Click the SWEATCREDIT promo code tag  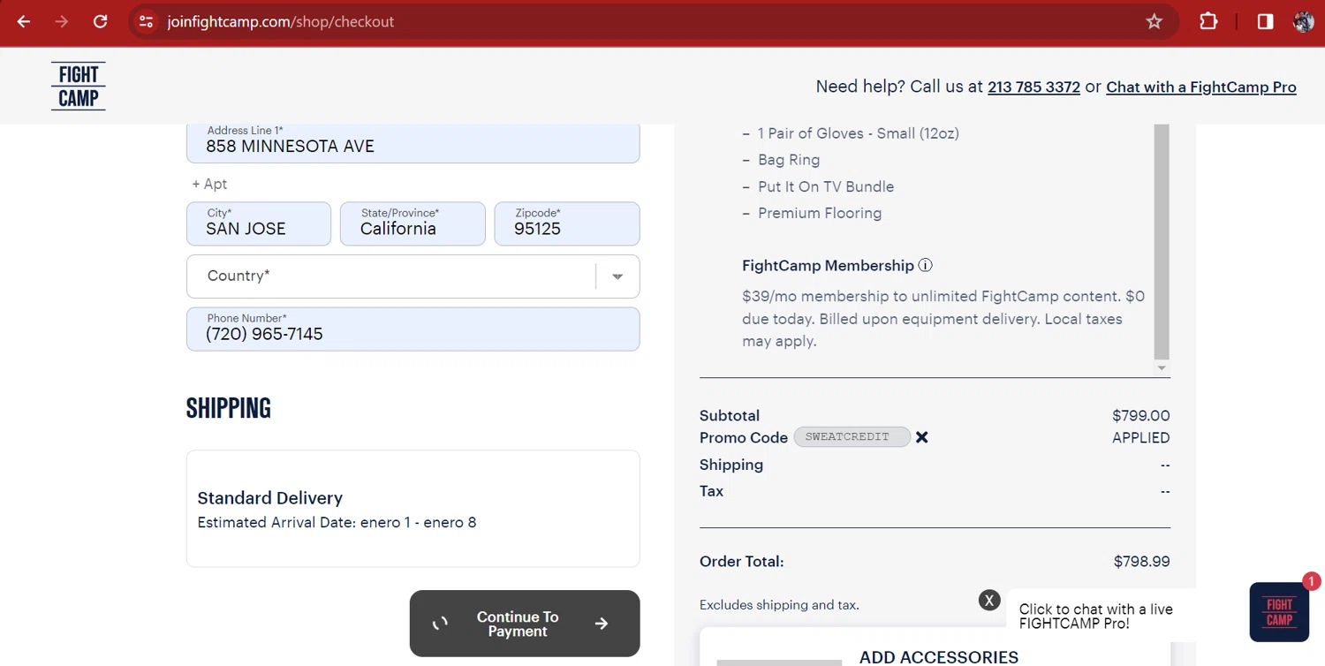(852, 437)
